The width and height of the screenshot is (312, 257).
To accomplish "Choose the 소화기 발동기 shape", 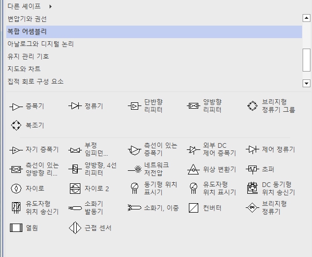I will coord(86,208).
